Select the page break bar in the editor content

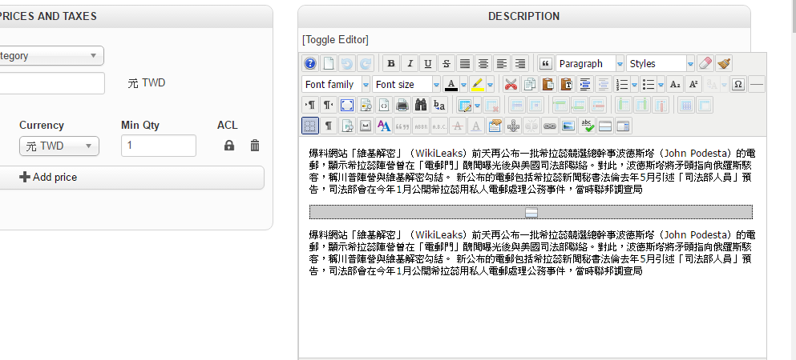pyautogui.click(x=531, y=212)
